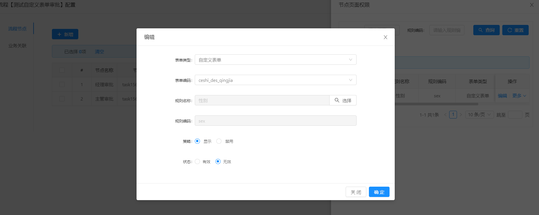Viewport: 539px width, 215px height.
Task: Open the 表单编码 dropdown showing ceshi_des_qingjia
Action: (275, 80)
